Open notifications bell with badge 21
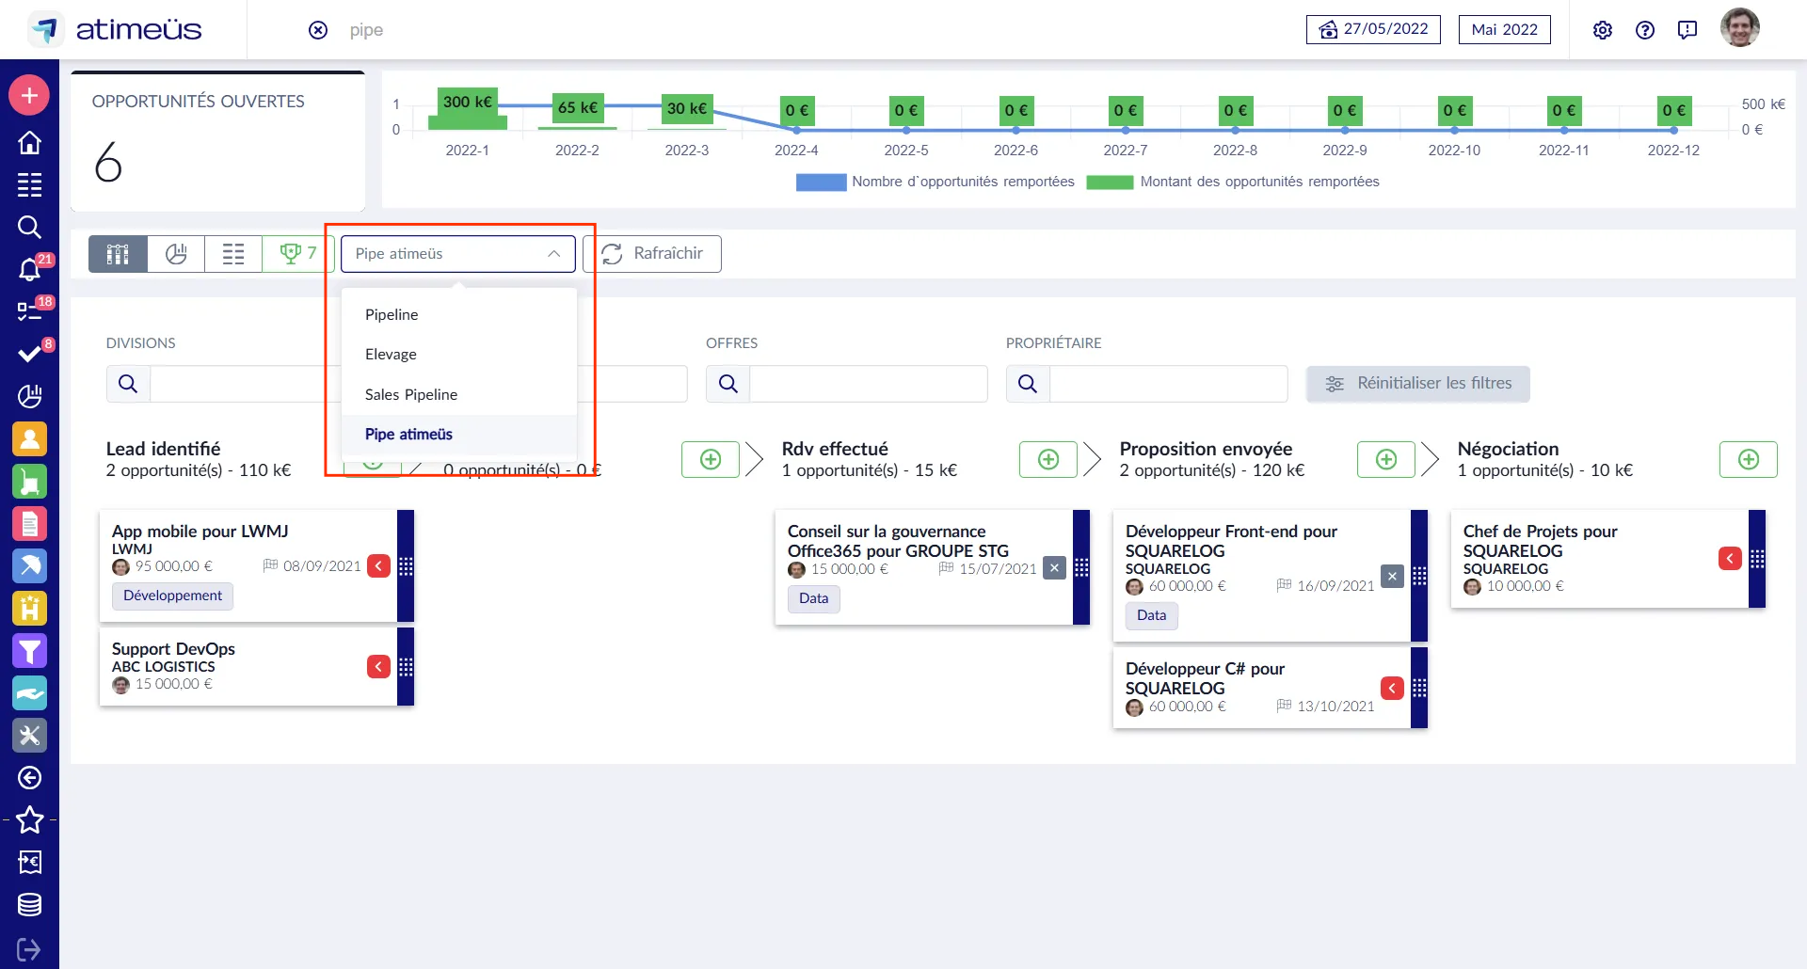Viewport: 1807px width, 969px height. point(29,270)
